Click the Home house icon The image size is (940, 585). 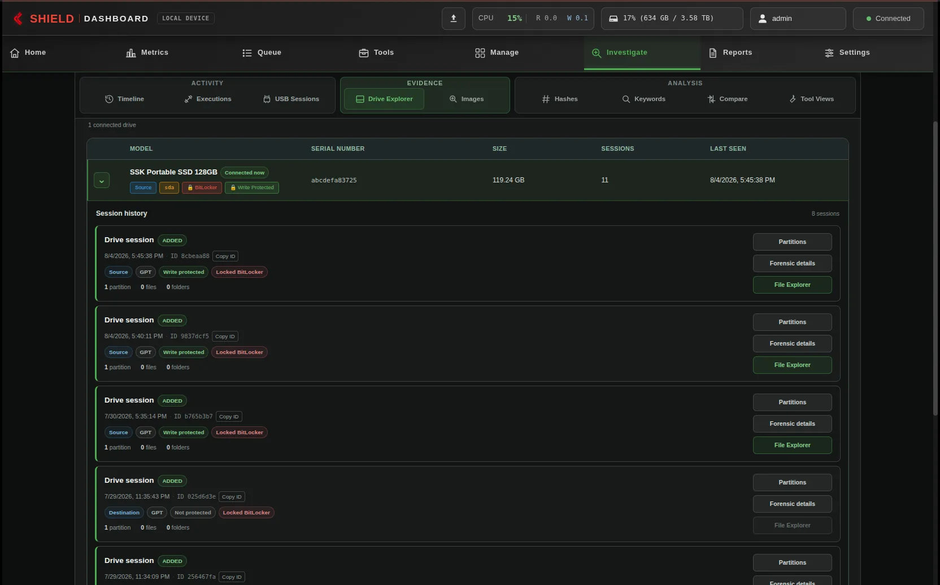(15, 53)
